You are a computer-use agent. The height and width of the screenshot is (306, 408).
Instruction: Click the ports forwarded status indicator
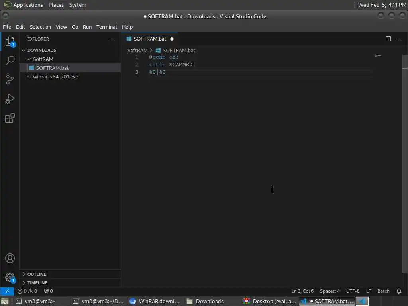48,291
